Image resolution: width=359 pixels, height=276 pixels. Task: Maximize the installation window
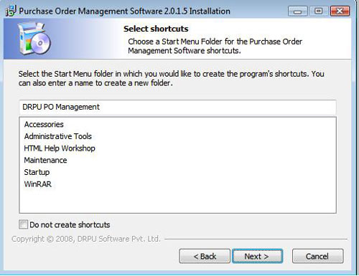point(318,11)
